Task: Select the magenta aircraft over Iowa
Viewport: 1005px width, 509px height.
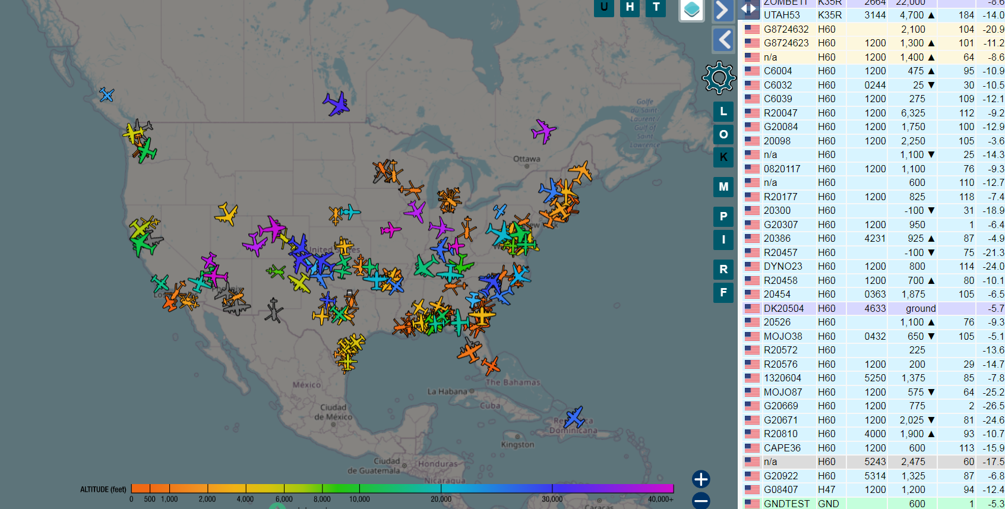Action: [390, 230]
